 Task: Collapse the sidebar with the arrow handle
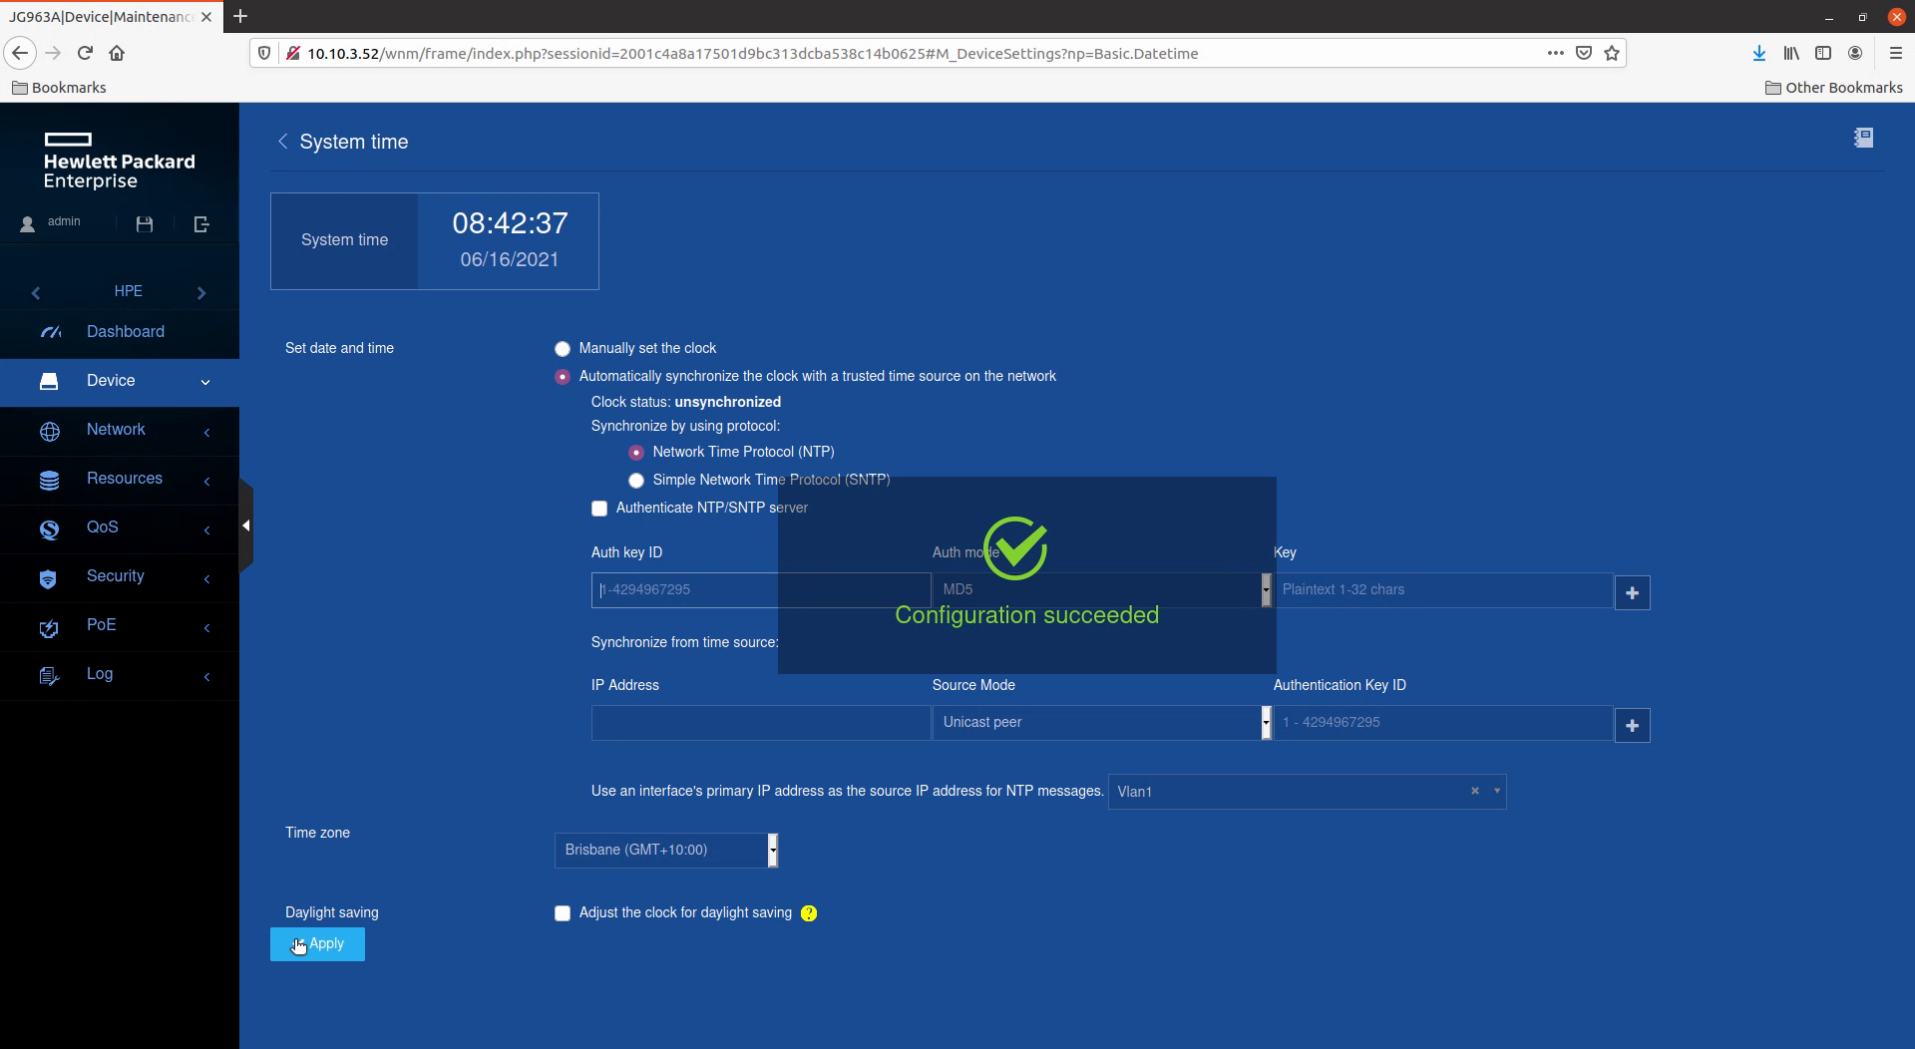[245, 525]
